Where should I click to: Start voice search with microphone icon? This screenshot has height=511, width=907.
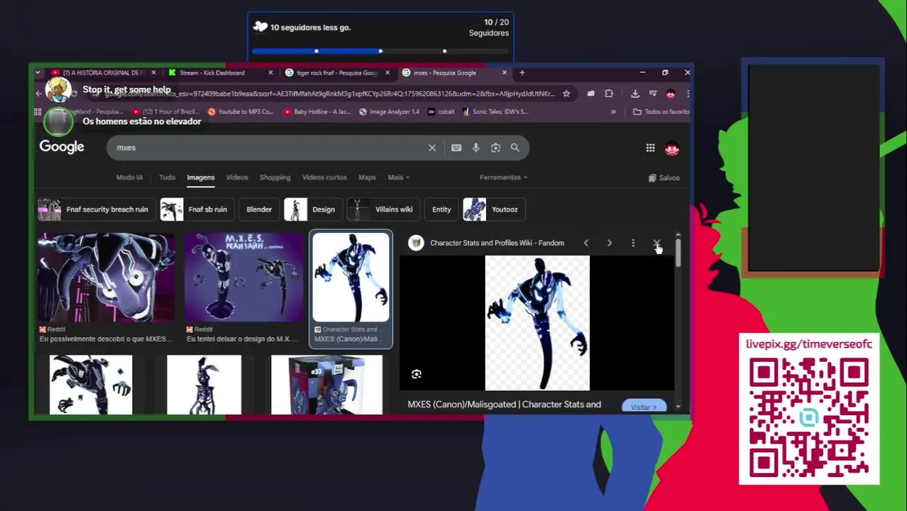(x=476, y=148)
